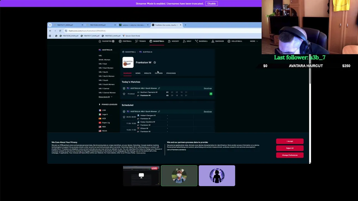Screen dimensions: 358x201
Task: Click the browser reload icon
Action: (60, 31)
